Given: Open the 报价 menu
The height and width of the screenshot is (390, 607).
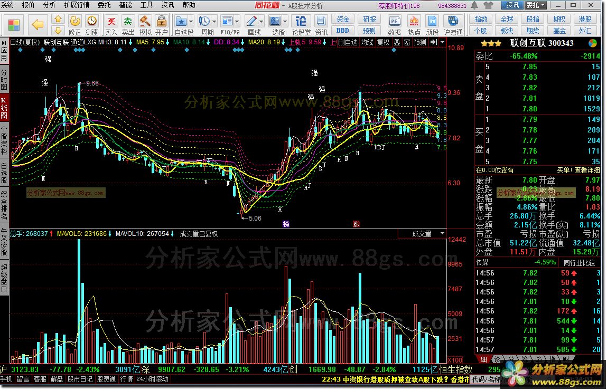Looking at the screenshot, I should 29,5.
